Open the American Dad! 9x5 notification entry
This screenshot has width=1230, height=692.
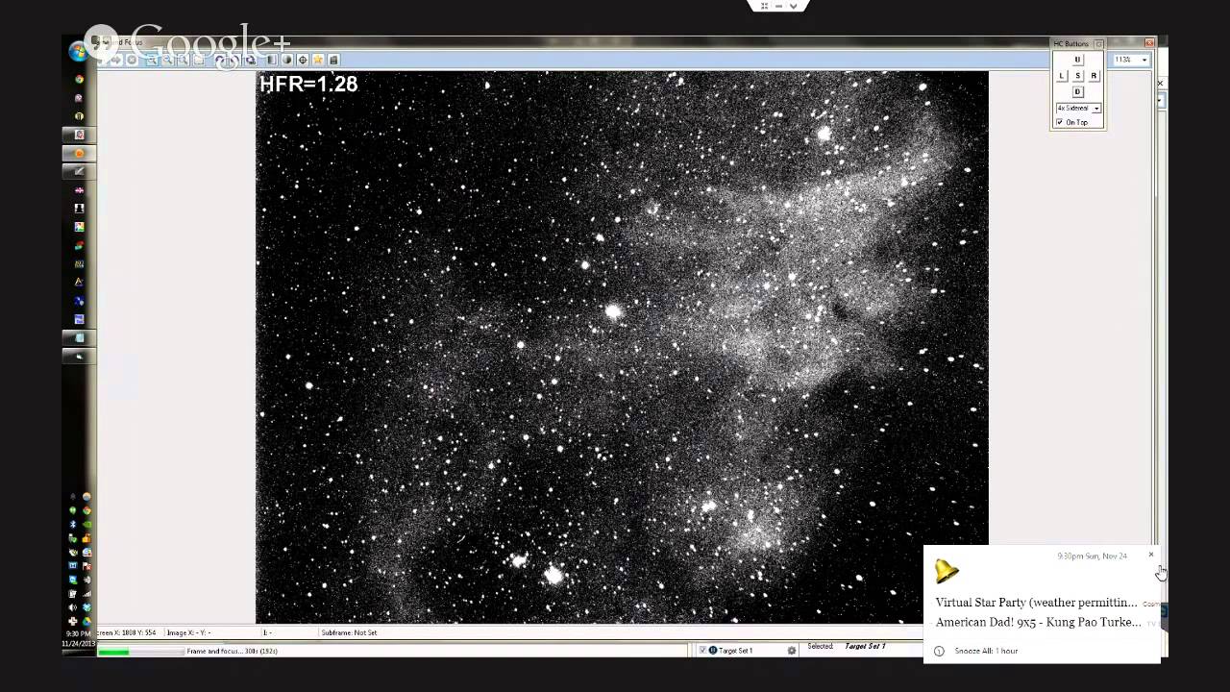point(1038,622)
